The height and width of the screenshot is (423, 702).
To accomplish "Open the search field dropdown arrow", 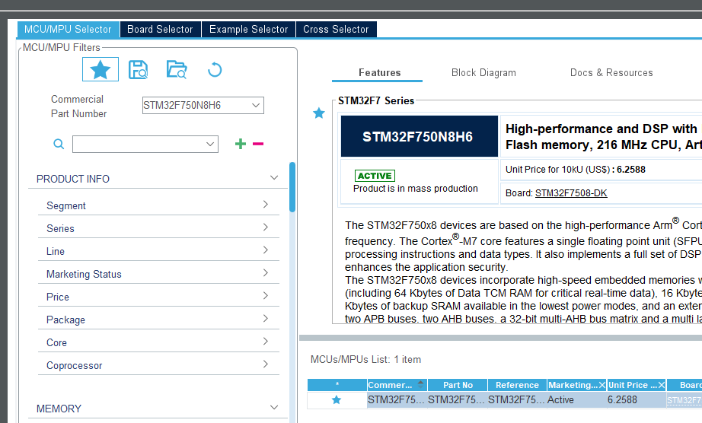I will [x=210, y=144].
